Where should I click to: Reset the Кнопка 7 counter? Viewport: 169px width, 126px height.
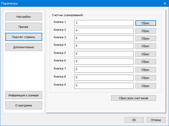(x=146, y=70)
